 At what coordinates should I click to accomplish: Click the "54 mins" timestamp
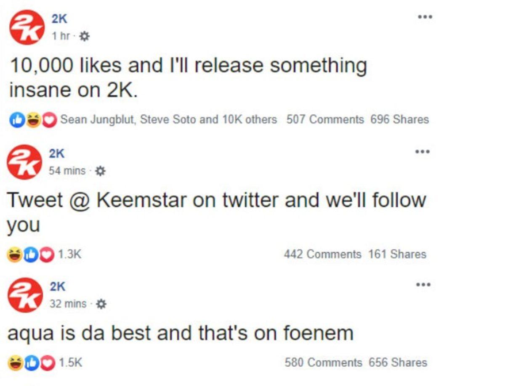[67, 171]
